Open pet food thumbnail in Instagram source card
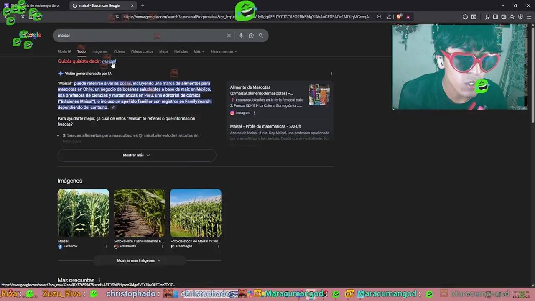535x301 pixels. pos(319,94)
